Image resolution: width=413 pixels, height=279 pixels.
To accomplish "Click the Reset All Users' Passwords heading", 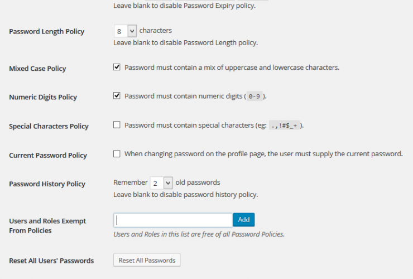I will click(x=51, y=261).
